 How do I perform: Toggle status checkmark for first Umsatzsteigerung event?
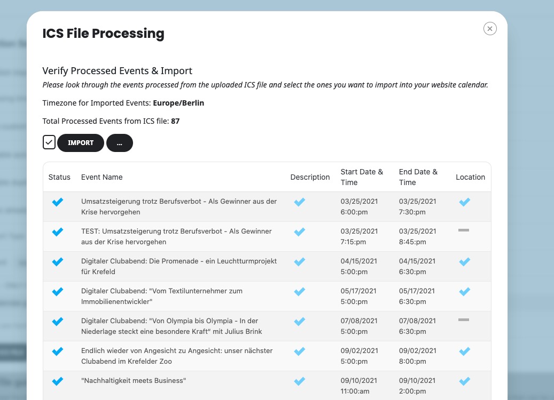(x=58, y=202)
